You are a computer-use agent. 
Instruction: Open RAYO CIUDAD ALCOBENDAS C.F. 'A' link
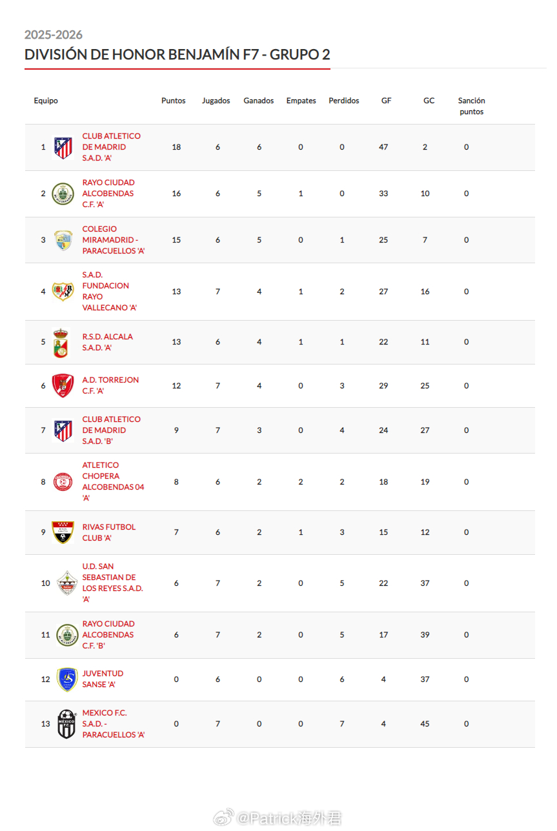click(108, 194)
